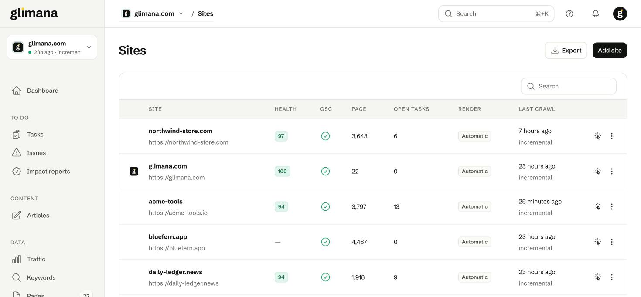This screenshot has height=297, width=641.
Task: Open acme-tools site name
Action: coord(166,202)
